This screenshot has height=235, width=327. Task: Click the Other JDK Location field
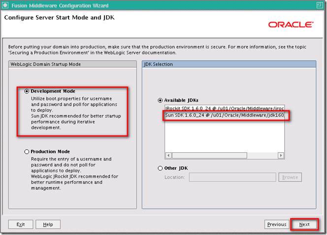point(232,177)
